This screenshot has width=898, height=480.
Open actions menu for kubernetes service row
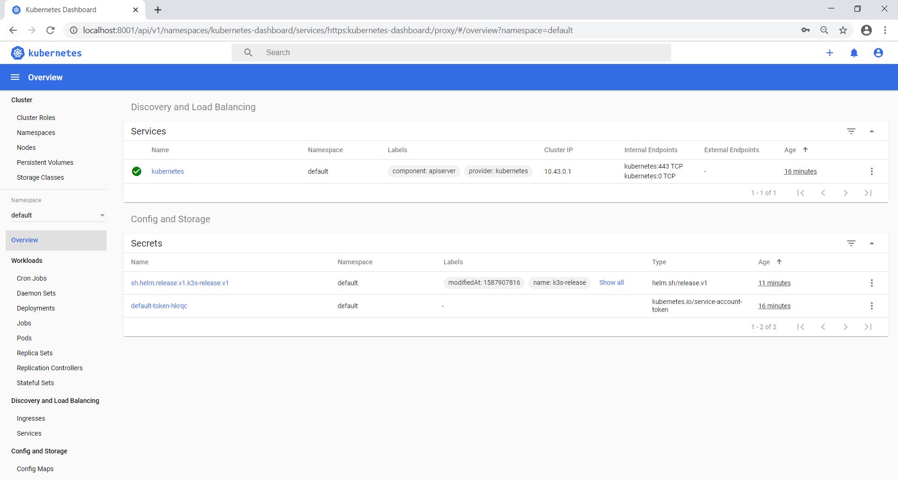[x=871, y=172]
